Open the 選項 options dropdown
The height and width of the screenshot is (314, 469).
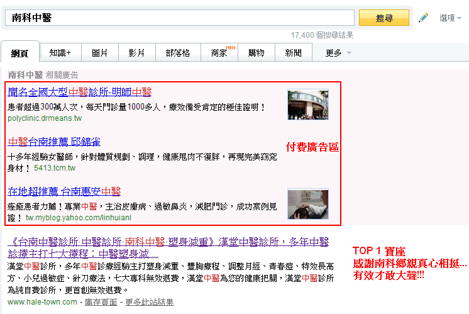point(451,18)
